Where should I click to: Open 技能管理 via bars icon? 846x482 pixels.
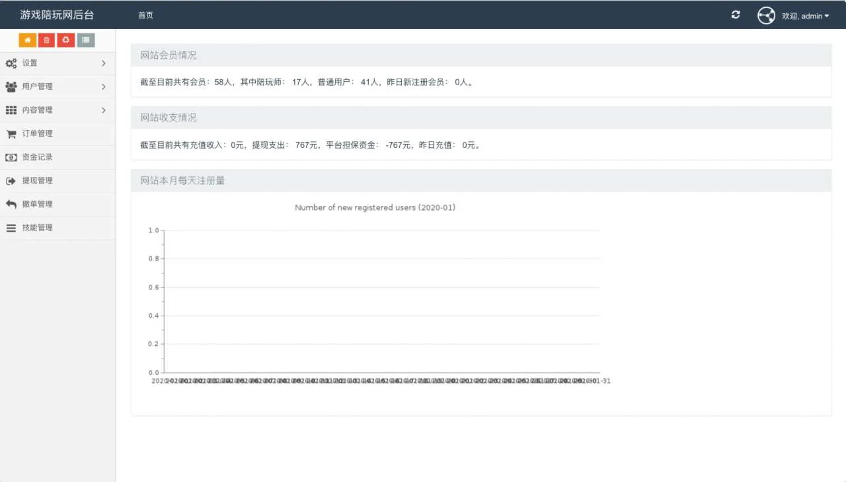tap(11, 228)
